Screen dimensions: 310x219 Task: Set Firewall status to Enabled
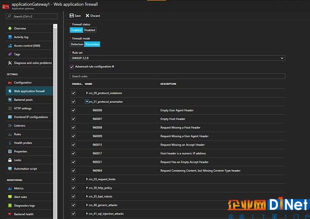pyautogui.click(x=76, y=30)
